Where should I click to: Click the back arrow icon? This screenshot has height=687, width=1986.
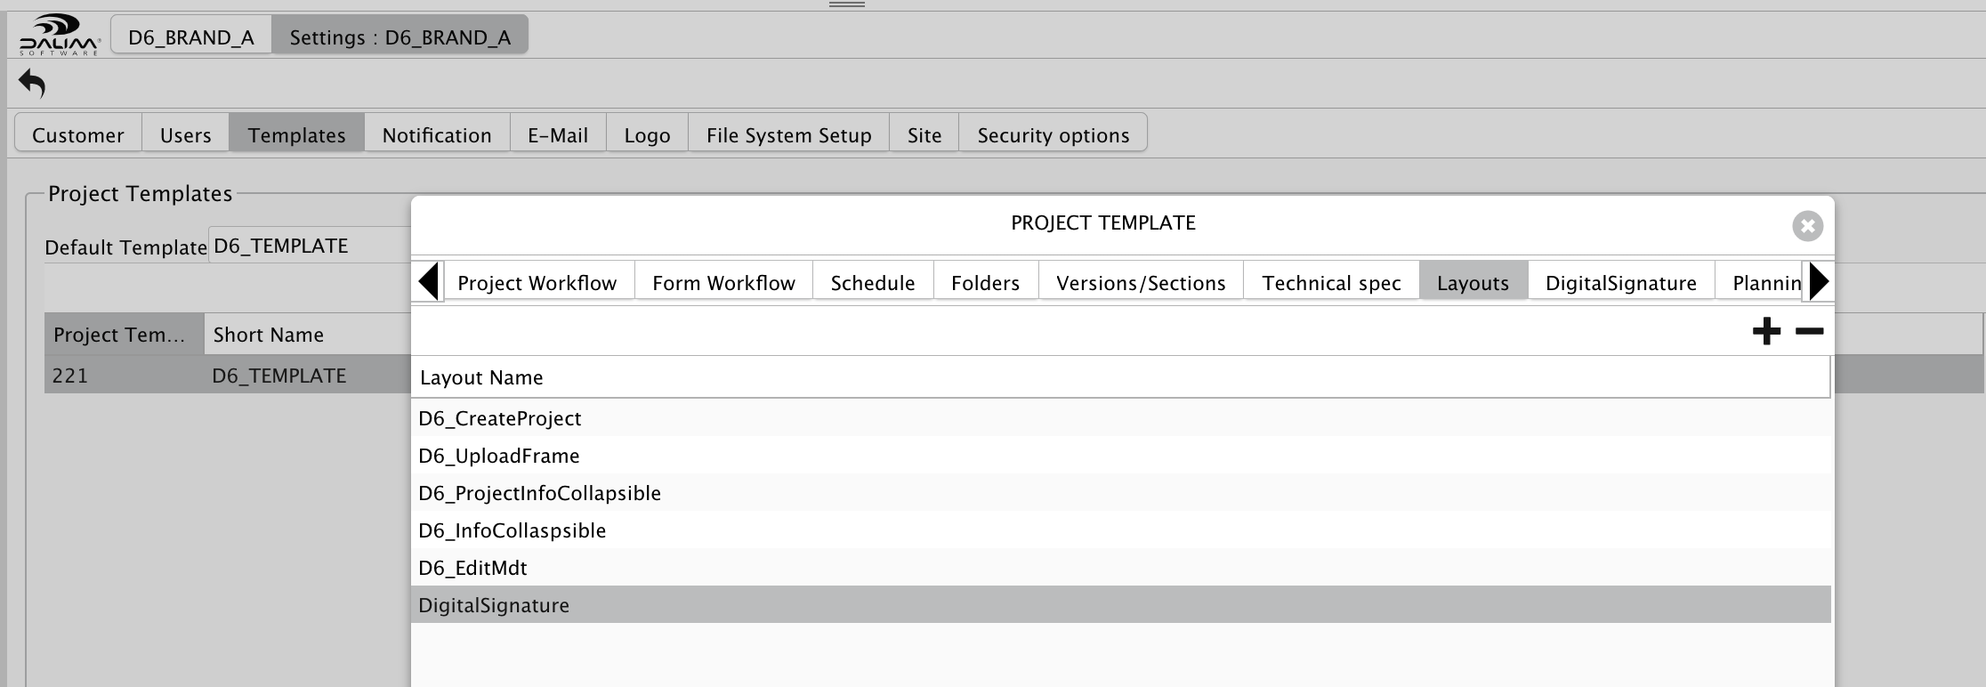point(32,85)
